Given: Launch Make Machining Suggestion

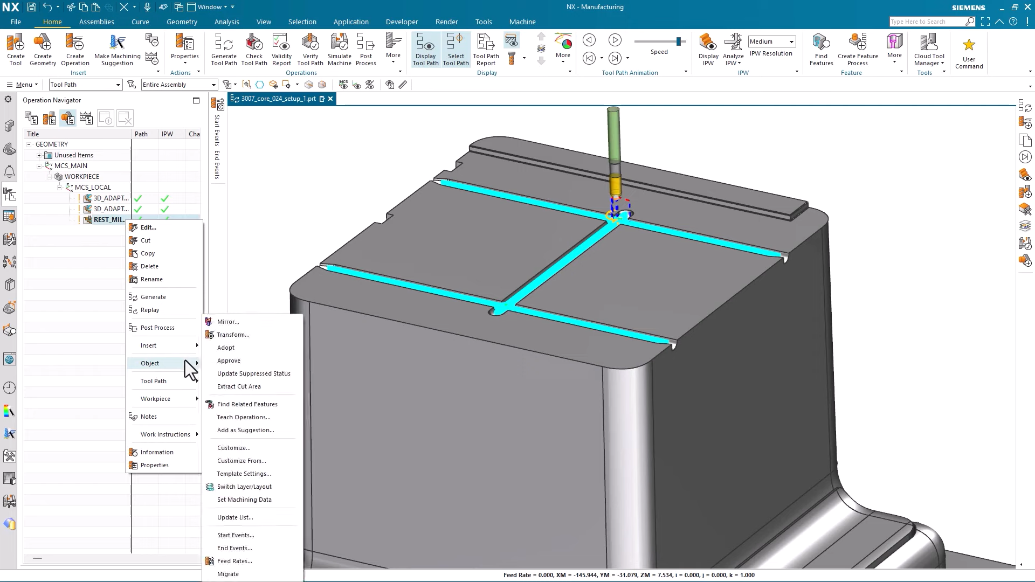Looking at the screenshot, I should click(x=118, y=48).
